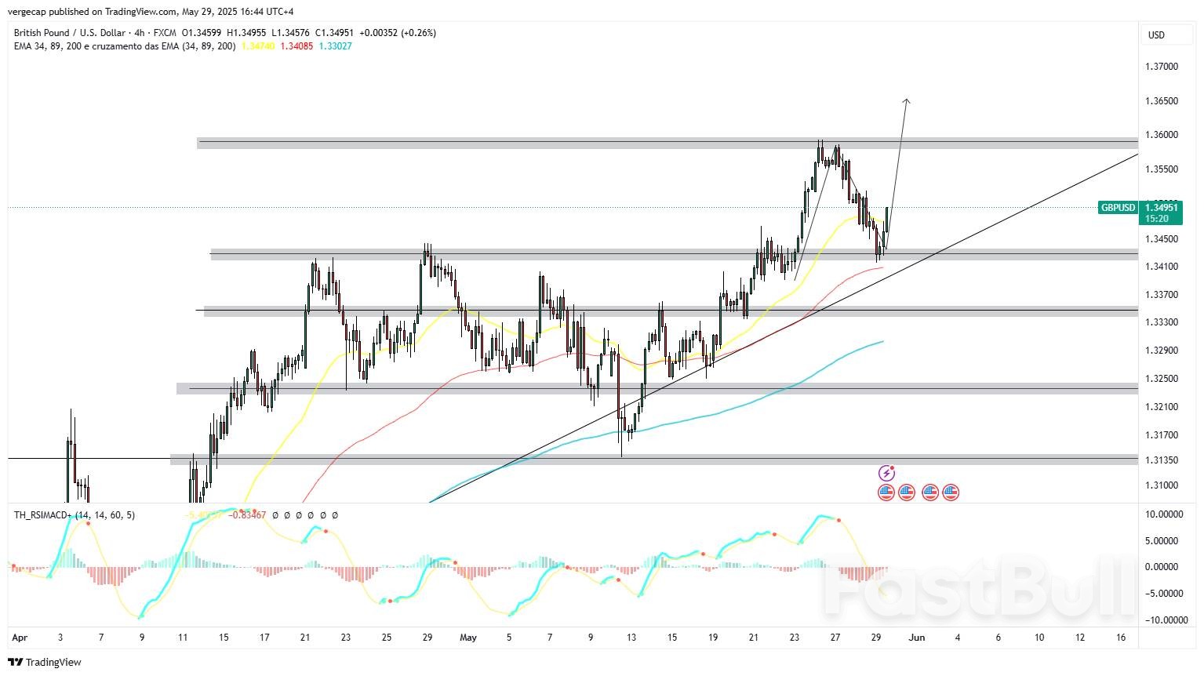
Task: Open the USD currency selector on price axis
Action: pyautogui.click(x=1156, y=35)
